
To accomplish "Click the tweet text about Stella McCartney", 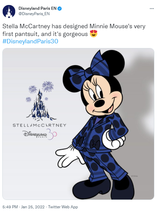I will 74,30.
